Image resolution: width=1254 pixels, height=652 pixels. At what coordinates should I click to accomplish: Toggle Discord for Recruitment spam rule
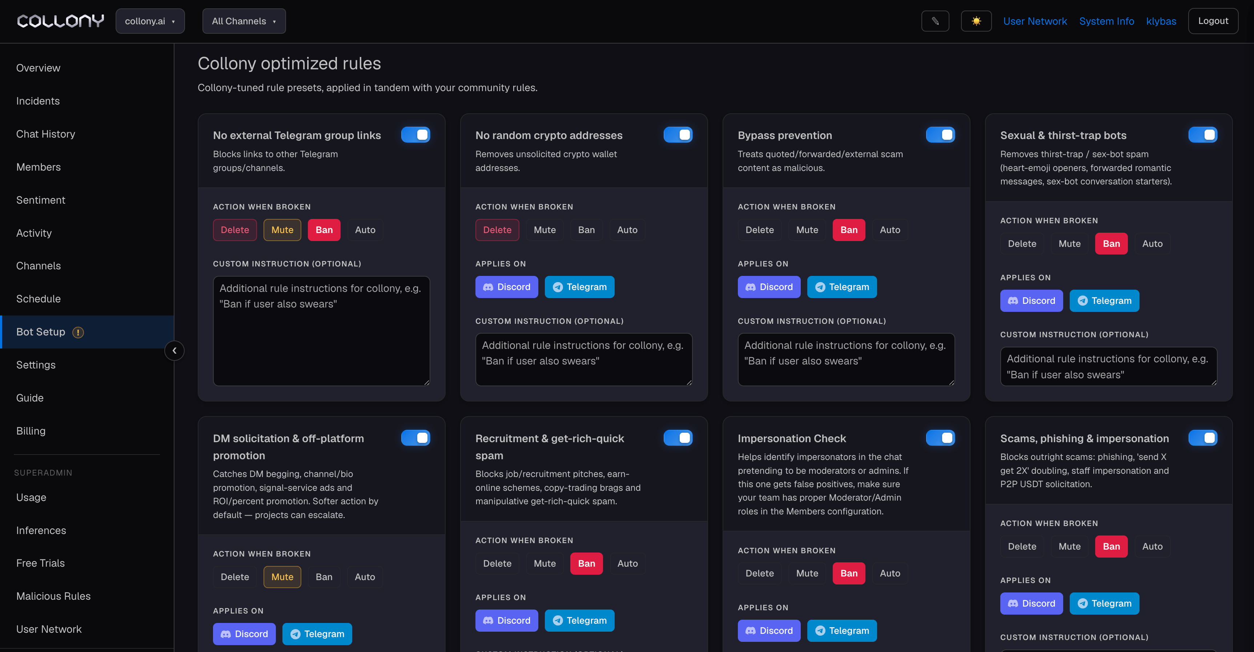507,620
